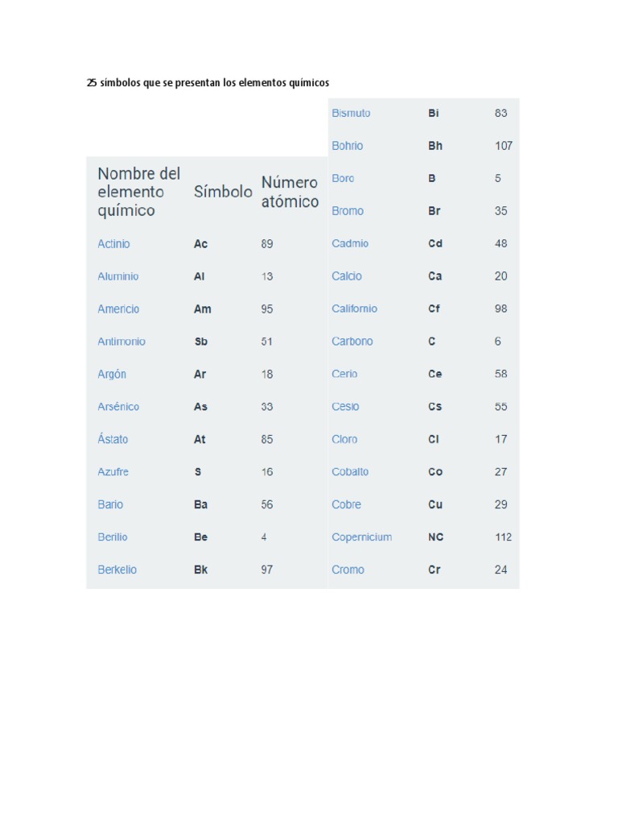
Task: Click the Copernicium link
Action: pos(361,537)
